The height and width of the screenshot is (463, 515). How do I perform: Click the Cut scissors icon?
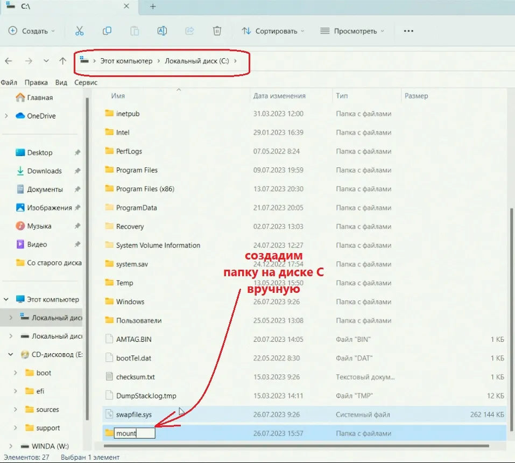coord(80,31)
